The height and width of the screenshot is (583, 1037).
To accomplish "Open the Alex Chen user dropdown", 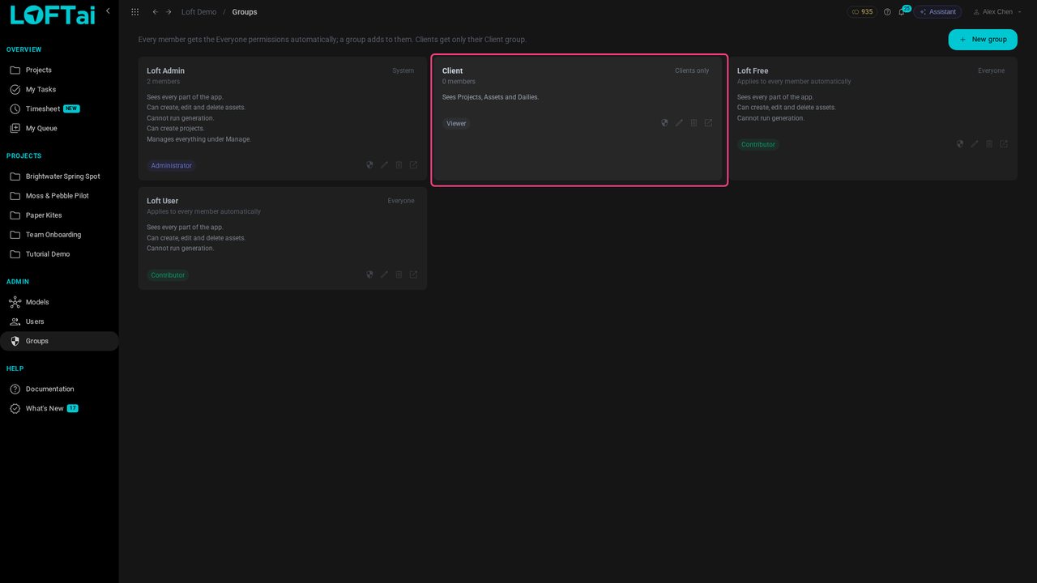I will (x=996, y=12).
